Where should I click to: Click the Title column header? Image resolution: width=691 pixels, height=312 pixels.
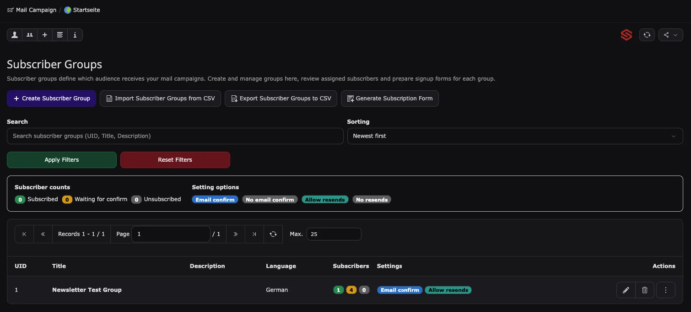coord(59,266)
